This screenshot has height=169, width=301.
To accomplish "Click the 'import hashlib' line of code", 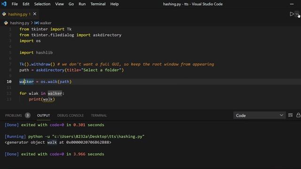I will point(36,53).
